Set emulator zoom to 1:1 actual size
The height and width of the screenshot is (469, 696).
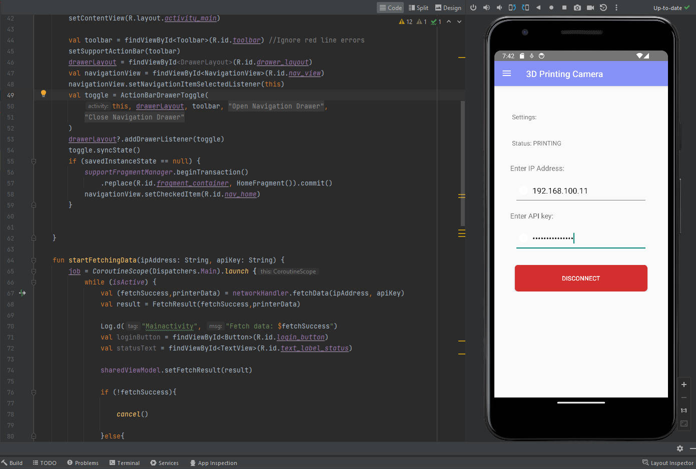[684, 410]
